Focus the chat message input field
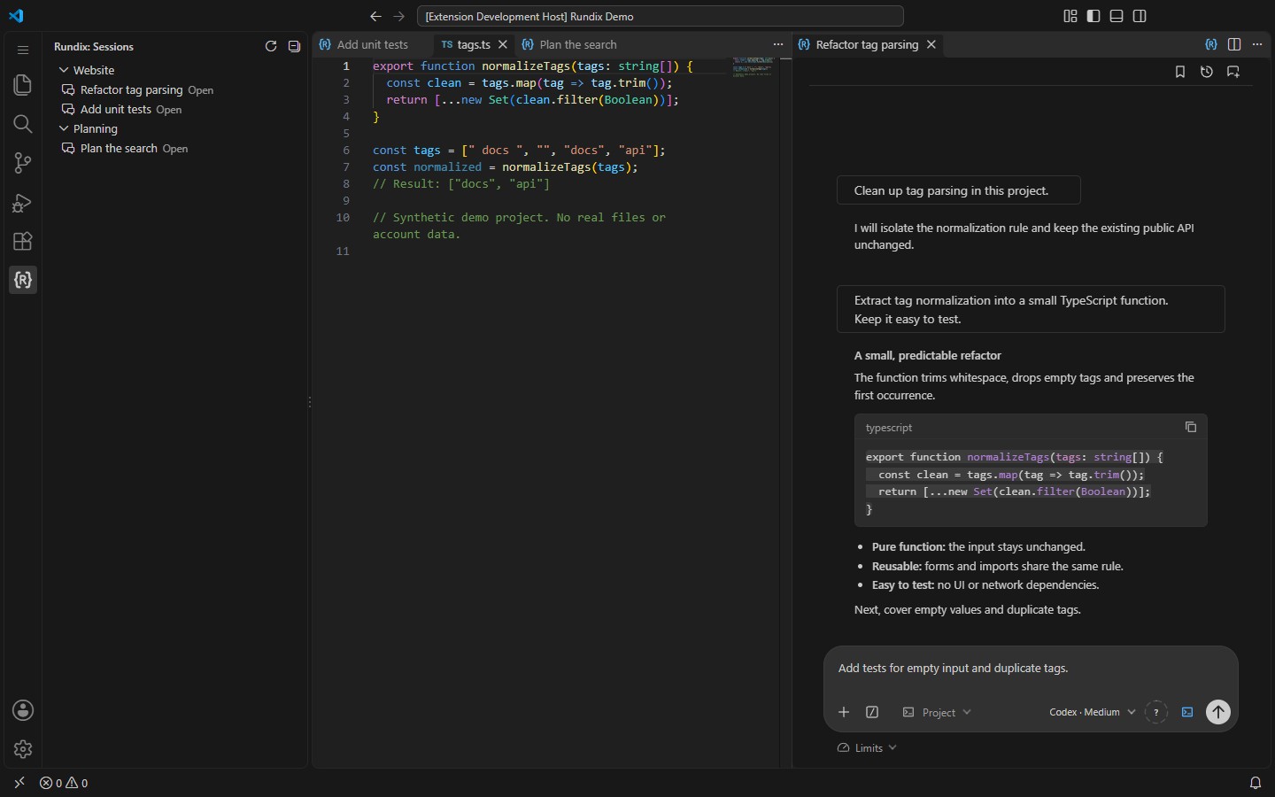Image resolution: width=1275 pixels, height=797 pixels. pos(1031,669)
